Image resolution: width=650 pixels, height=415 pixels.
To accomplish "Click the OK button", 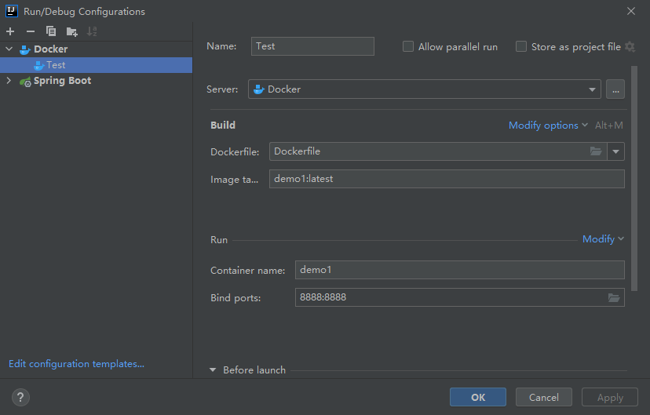I will (477, 397).
